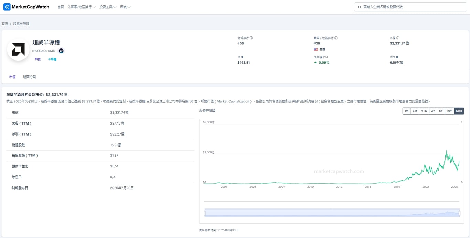Select the 1M chart range
Viewport: 470px width, 238px height.
click(406, 111)
